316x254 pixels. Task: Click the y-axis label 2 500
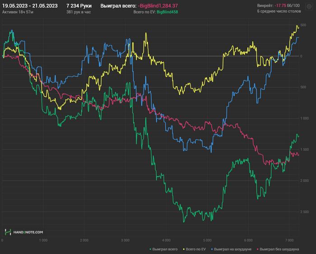click(x=304, y=212)
